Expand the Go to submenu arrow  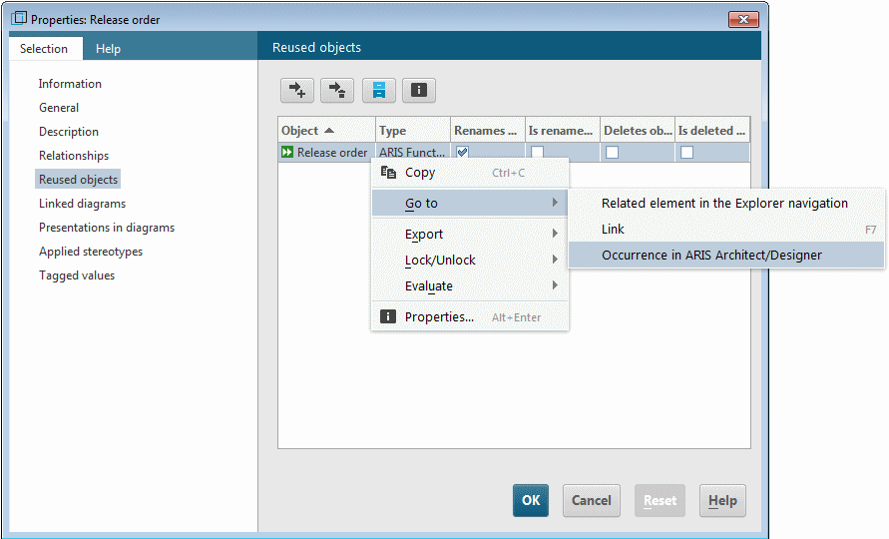pos(555,203)
